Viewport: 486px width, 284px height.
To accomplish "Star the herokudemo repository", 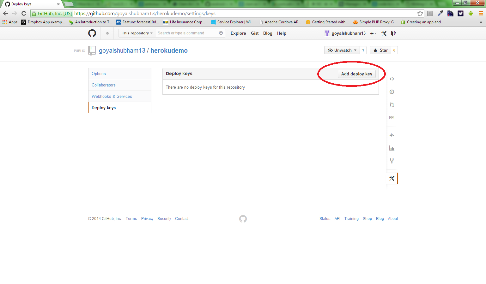I will tap(380, 50).
